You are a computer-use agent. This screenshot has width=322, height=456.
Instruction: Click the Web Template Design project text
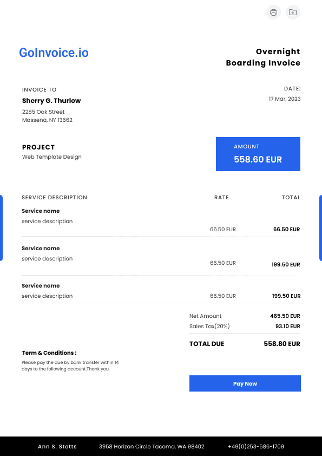point(52,157)
